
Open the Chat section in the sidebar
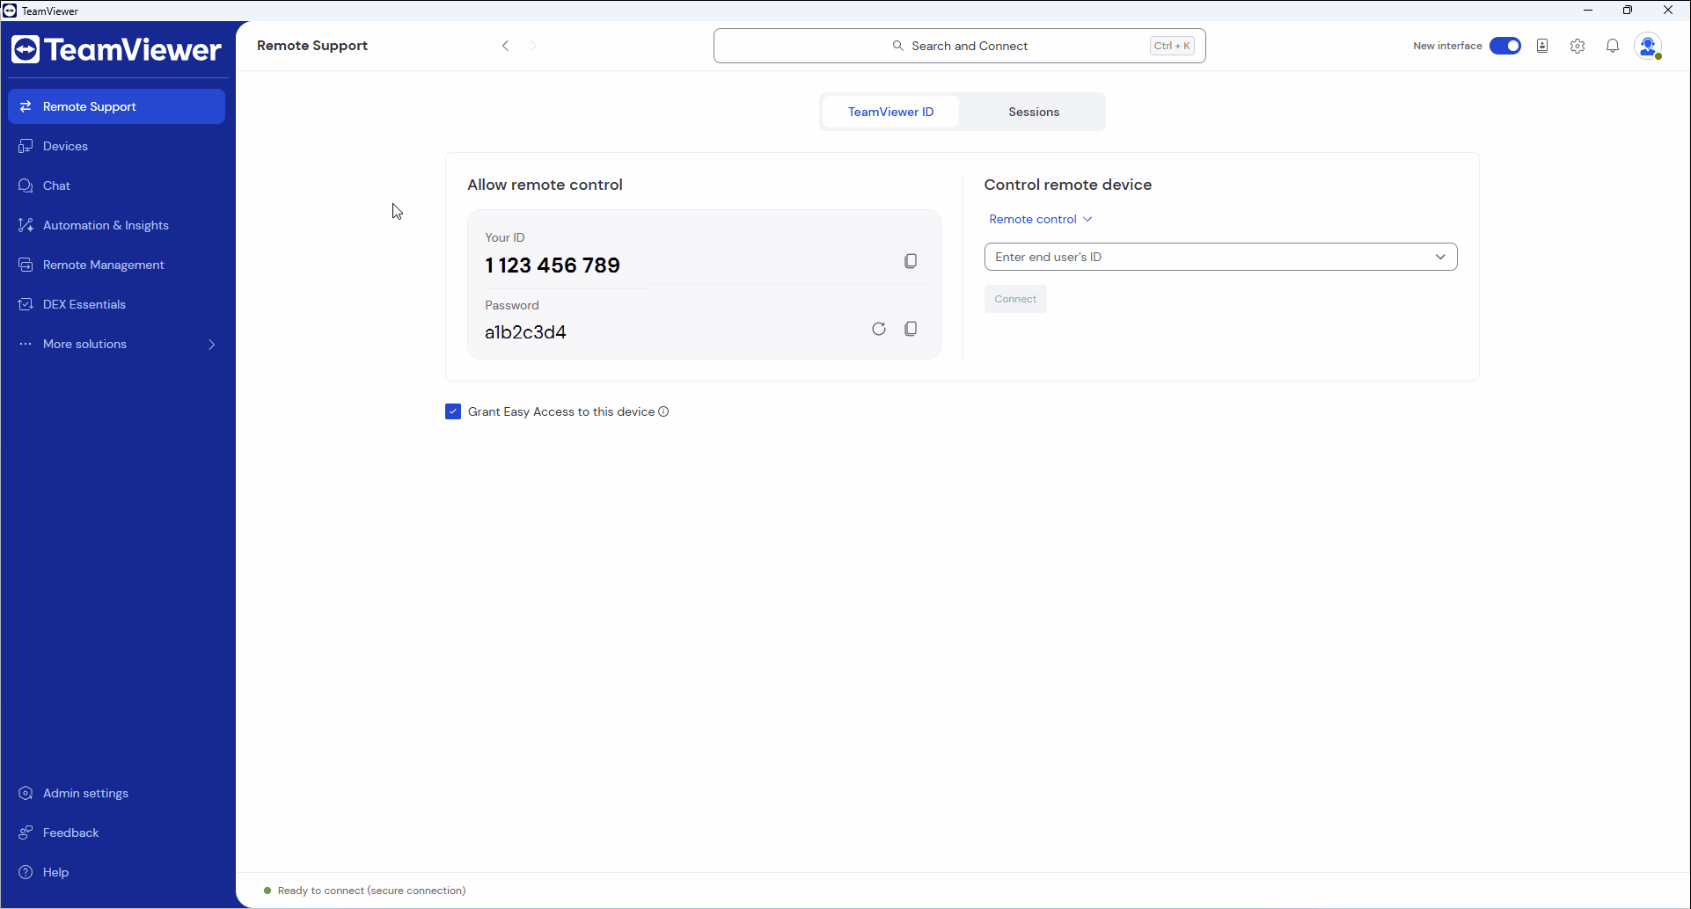(x=56, y=185)
